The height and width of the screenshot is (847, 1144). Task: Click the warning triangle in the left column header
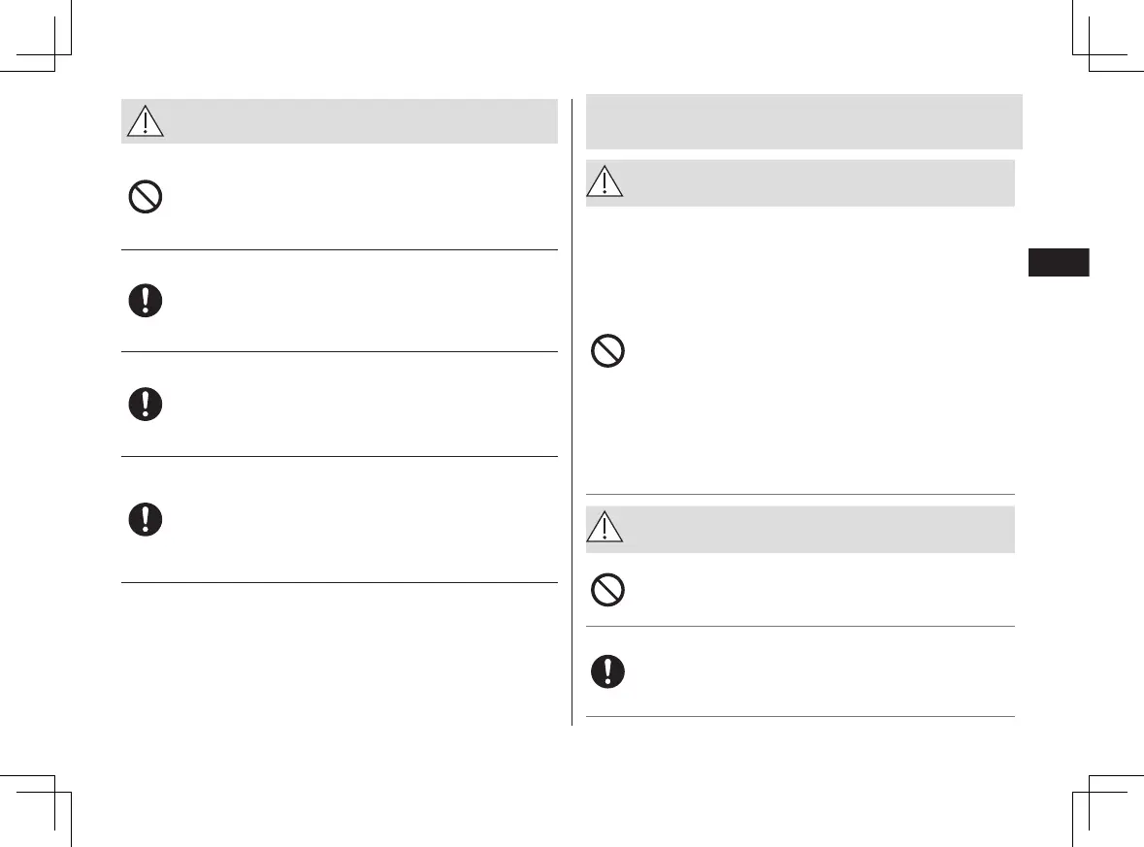[x=146, y=121]
